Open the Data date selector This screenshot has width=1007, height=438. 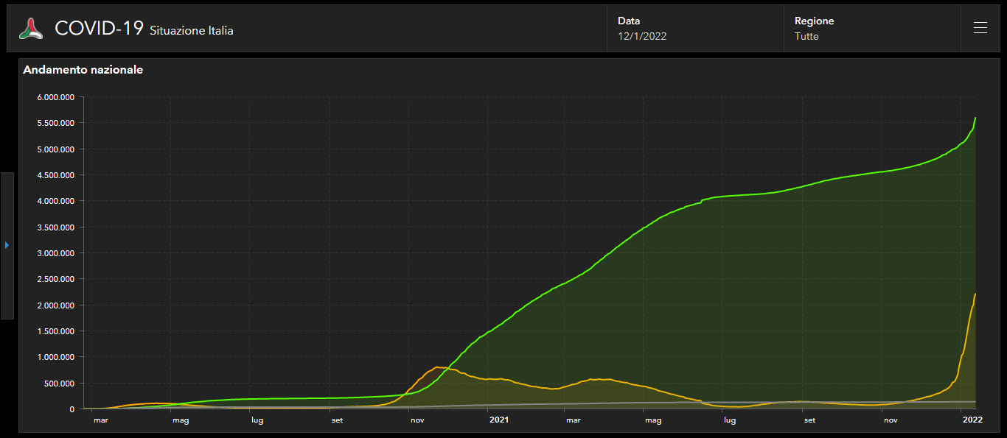pyautogui.click(x=695, y=29)
